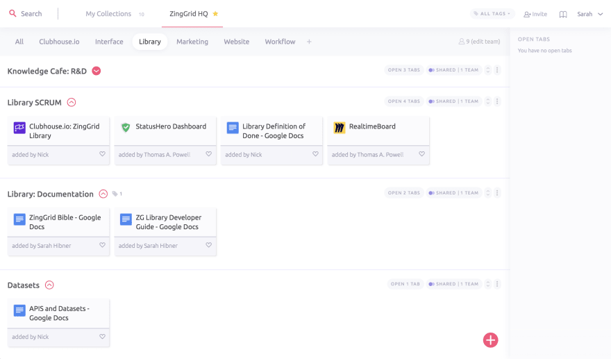The height and width of the screenshot is (359, 611).
Task: Click the red add plus button
Action: point(491,340)
